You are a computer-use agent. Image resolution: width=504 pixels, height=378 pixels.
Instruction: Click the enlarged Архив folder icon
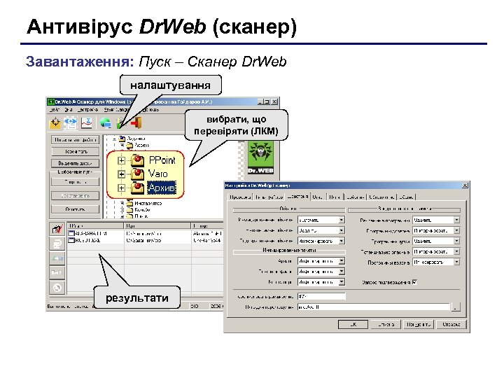point(138,188)
